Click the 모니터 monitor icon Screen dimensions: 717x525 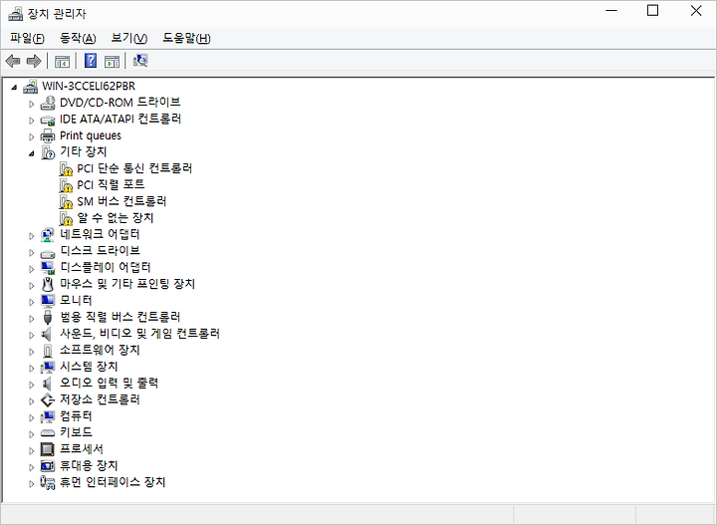click(48, 301)
